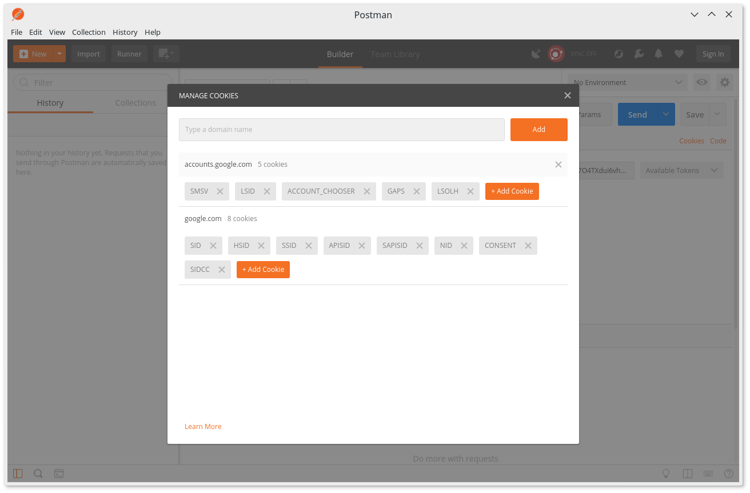Screen dimensions: 750x493
Task: Open the ACCOUNT_CHOOSER cookie
Action: click(x=321, y=191)
